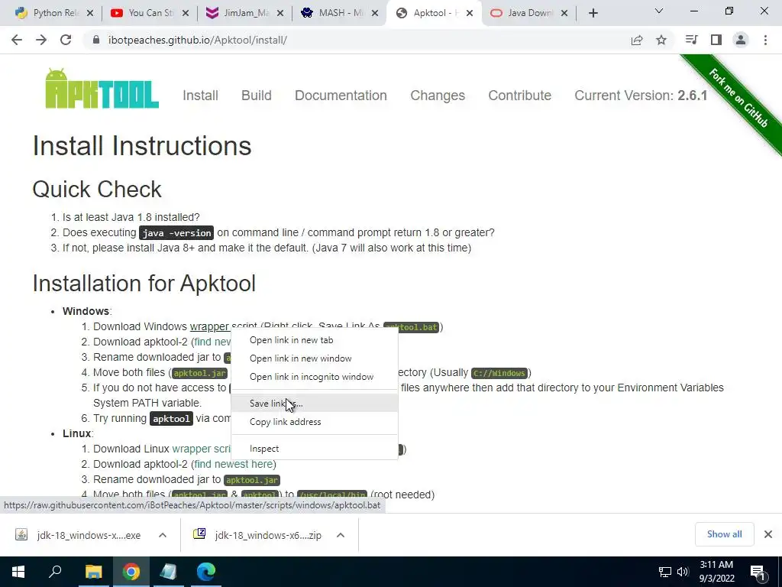Open the notification center icon
This screenshot has width=782, height=587.
(x=758, y=572)
